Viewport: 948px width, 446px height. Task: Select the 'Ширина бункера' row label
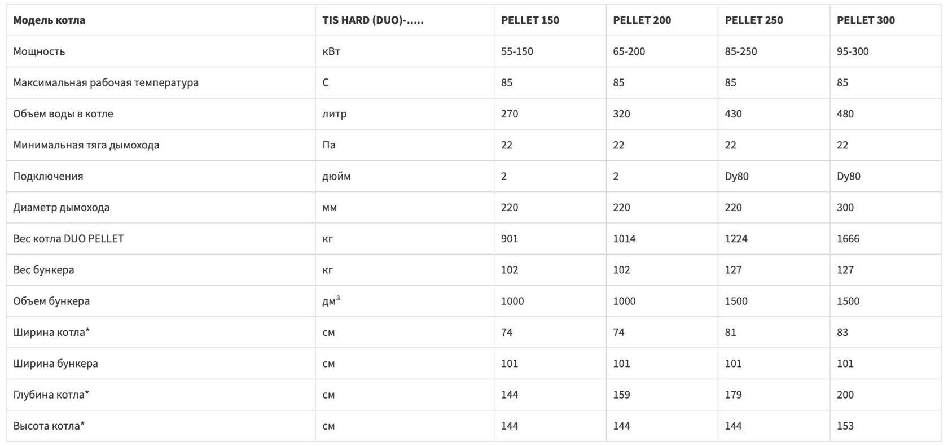[56, 364]
